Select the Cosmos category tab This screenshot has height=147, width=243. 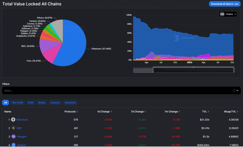pos(55,103)
